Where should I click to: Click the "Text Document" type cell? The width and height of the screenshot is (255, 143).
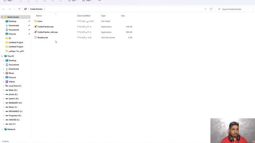click(108, 37)
